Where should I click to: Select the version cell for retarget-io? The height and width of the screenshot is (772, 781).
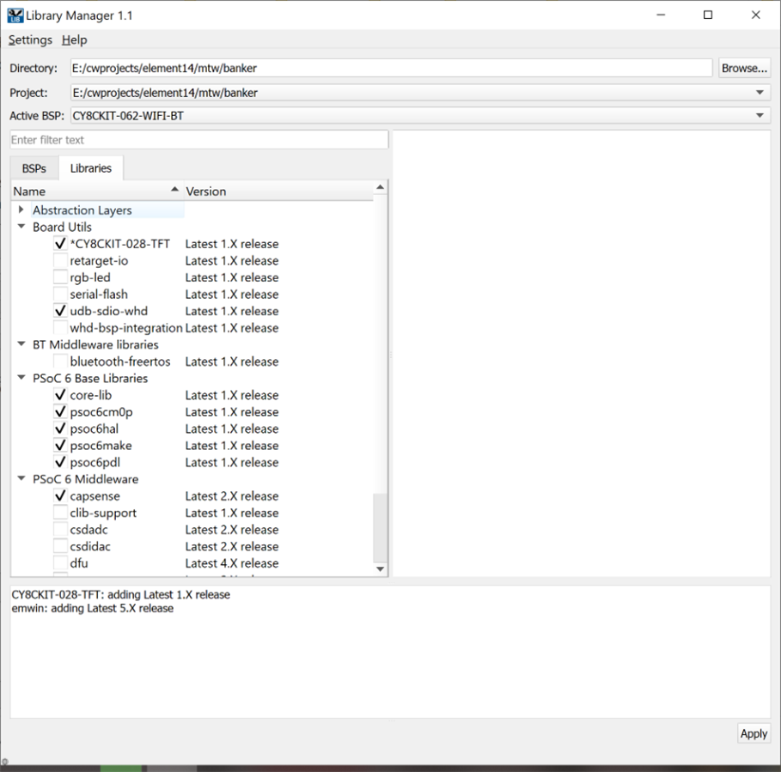tap(232, 261)
